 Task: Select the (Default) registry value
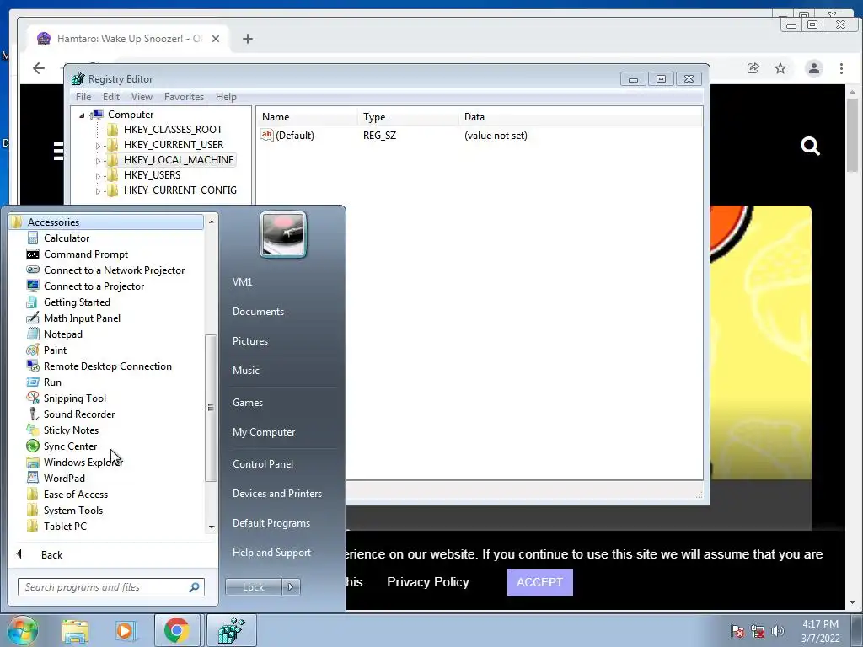(x=287, y=136)
